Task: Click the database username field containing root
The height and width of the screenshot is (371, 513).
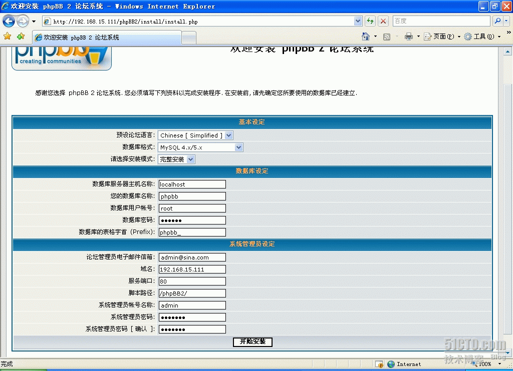Action: (192, 208)
